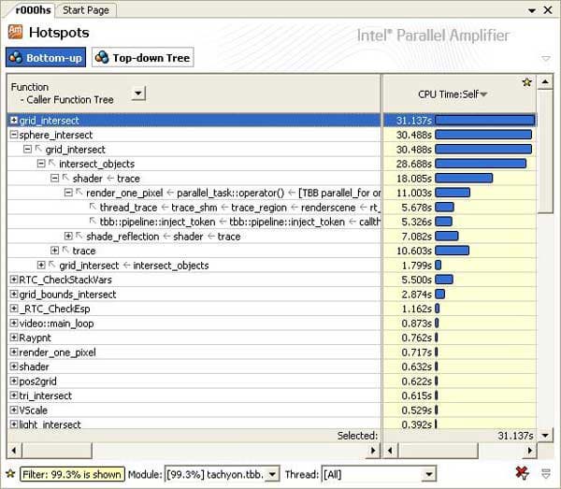Click the function pane horizontal scrollbar thumb
This screenshot has width=561, height=489.
tap(56, 451)
